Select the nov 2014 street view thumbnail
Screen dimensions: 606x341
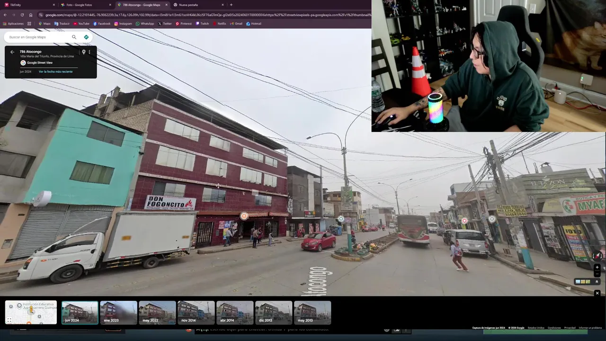pos(196,313)
